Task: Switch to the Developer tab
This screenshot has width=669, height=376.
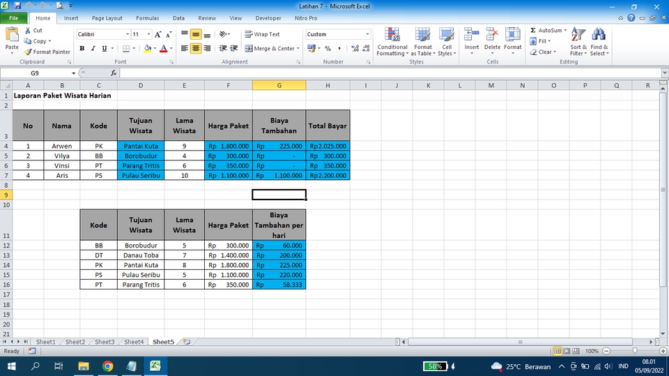Action: 268,18
